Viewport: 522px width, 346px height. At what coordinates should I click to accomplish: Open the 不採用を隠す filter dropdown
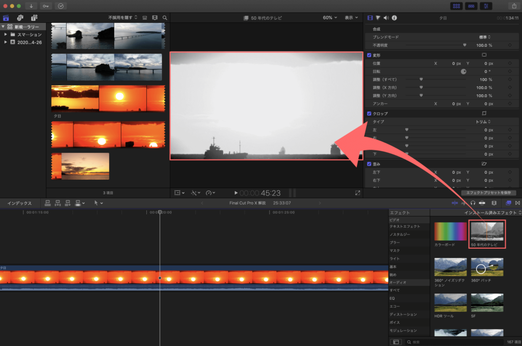pos(123,18)
